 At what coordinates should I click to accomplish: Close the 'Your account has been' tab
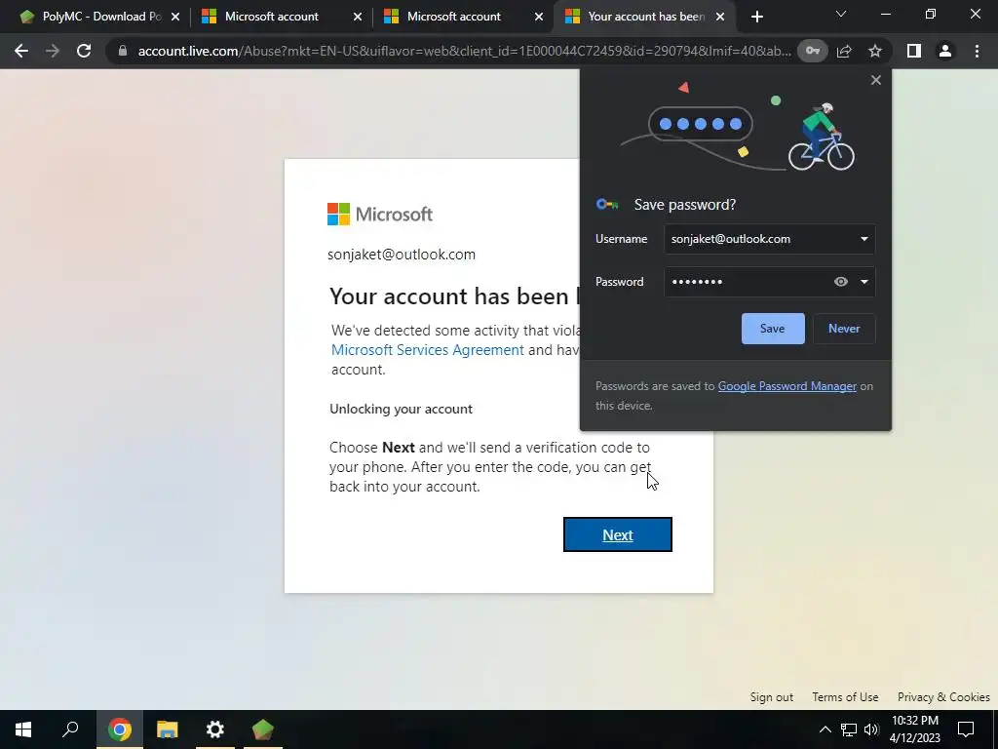click(x=720, y=17)
